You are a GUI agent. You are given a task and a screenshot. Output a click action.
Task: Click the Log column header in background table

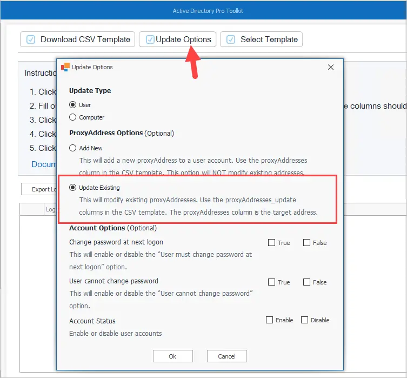tap(50, 209)
